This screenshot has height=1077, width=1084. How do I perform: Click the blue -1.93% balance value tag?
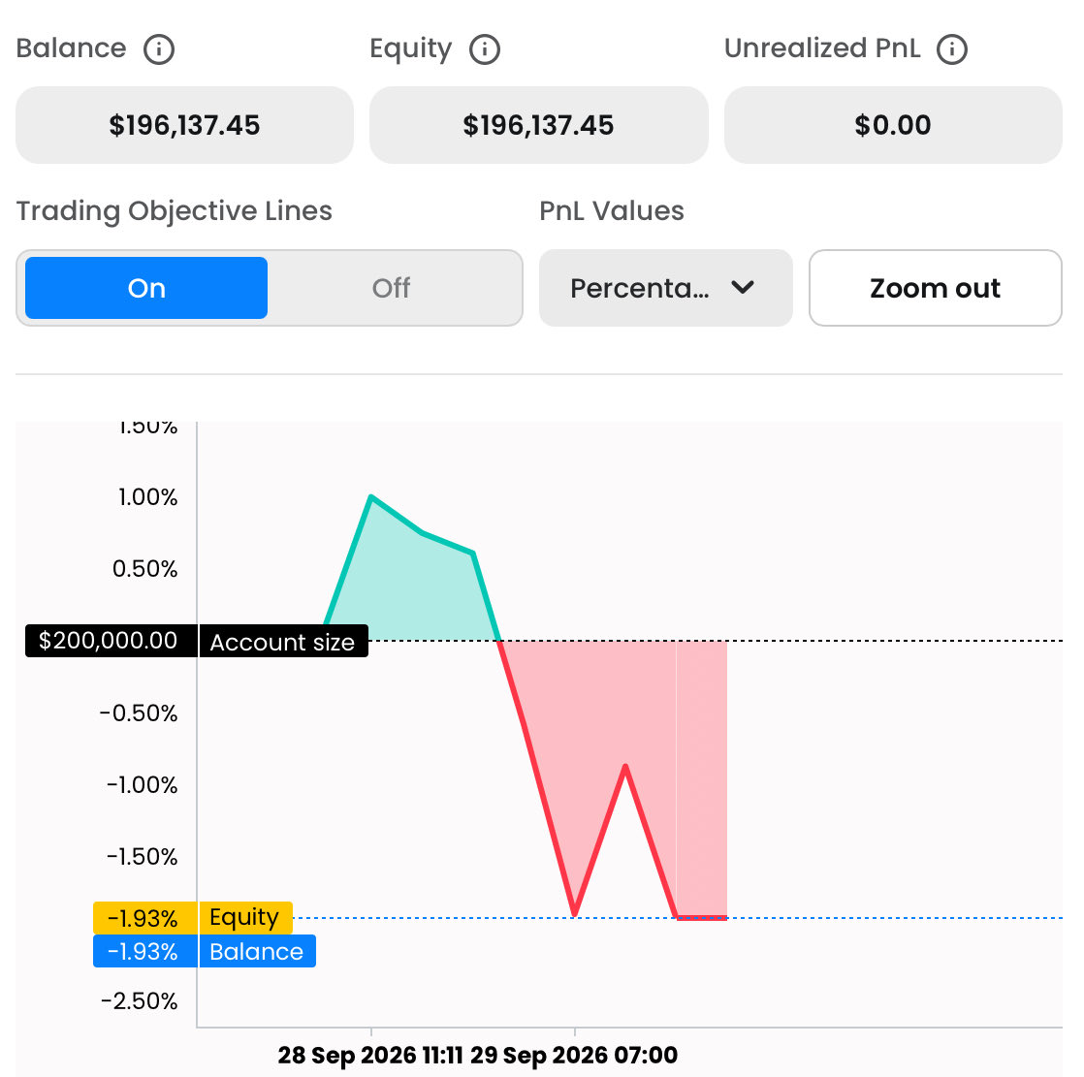[x=145, y=951]
